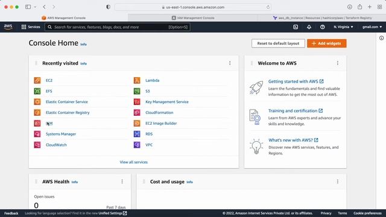Screen dimensions: 386x217
Task: Click the Systems Manager icon
Action: (x=37, y=134)
